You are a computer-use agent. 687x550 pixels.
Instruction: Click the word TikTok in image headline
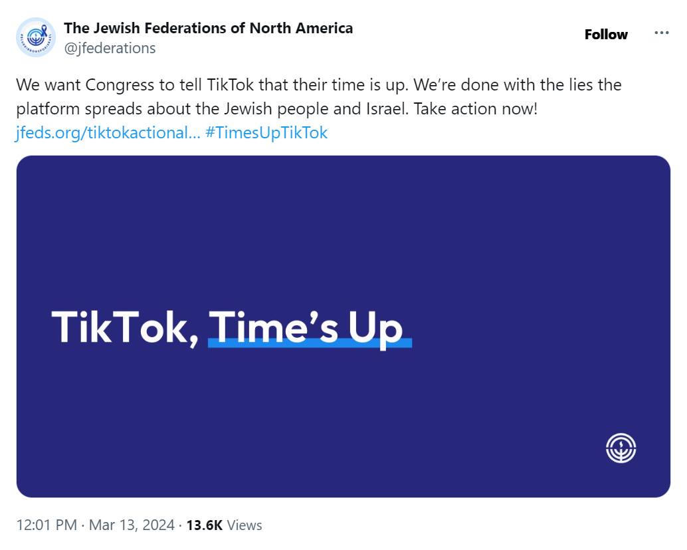[120, 327]
